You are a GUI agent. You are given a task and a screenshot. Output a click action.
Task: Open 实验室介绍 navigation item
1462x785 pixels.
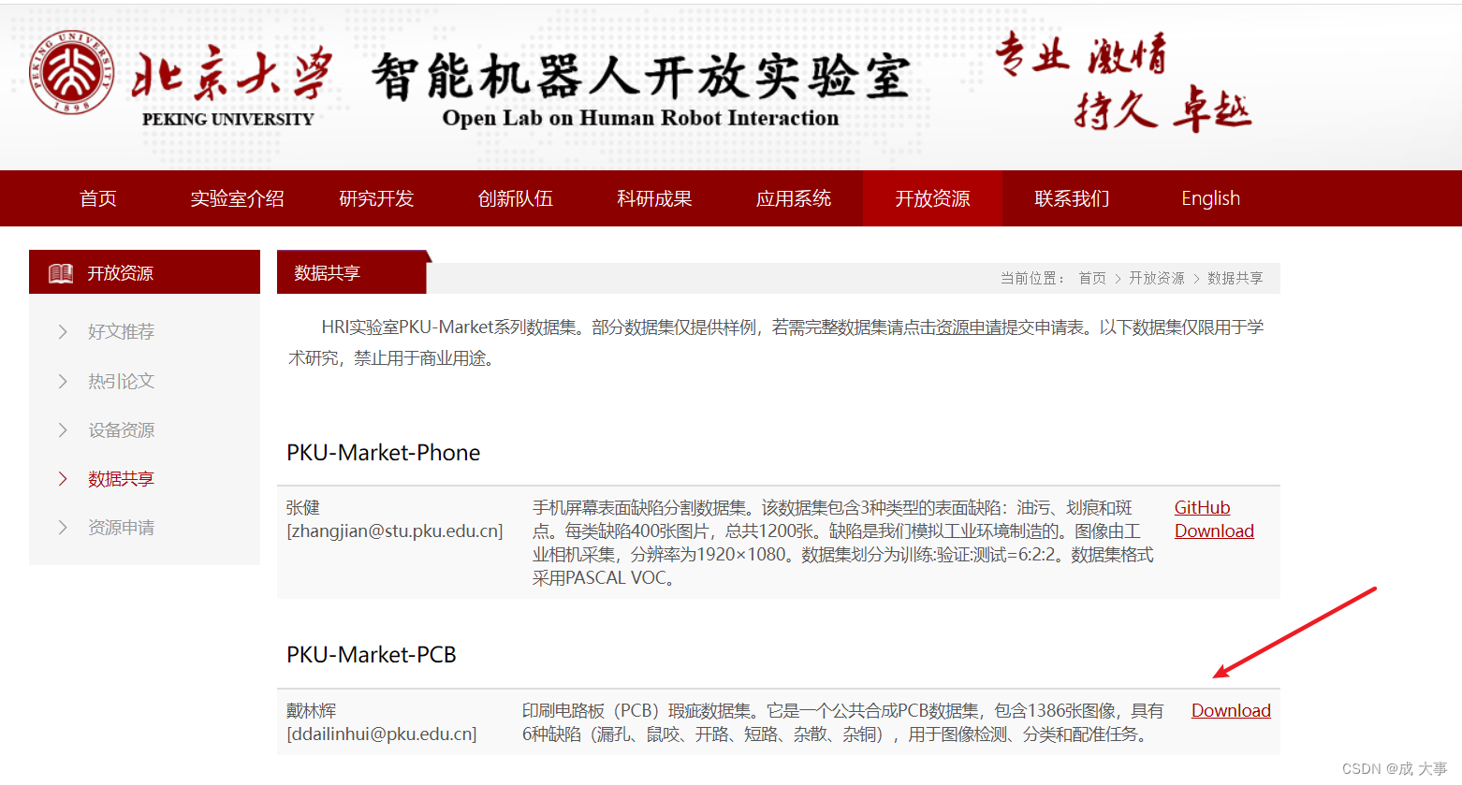(x=237, y=198)
